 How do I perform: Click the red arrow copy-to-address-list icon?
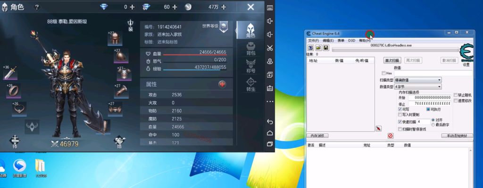(x=379, y=128)
